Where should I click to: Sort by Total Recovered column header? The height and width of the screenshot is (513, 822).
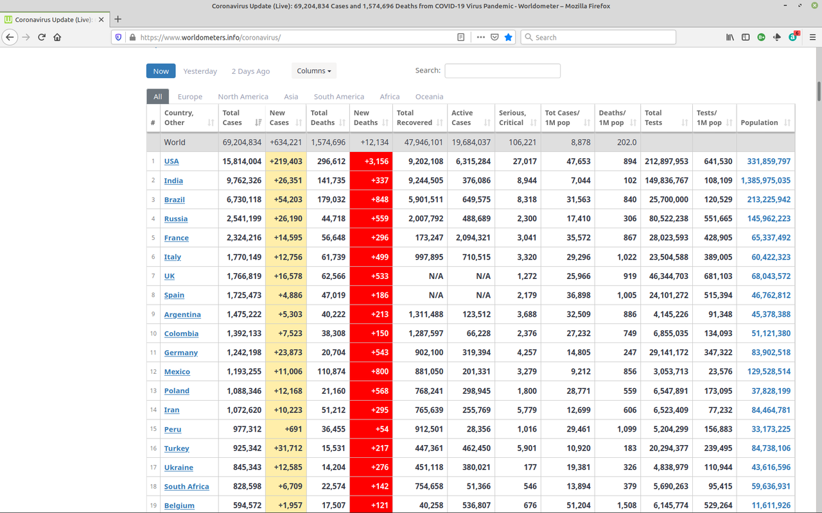[420, 117]
